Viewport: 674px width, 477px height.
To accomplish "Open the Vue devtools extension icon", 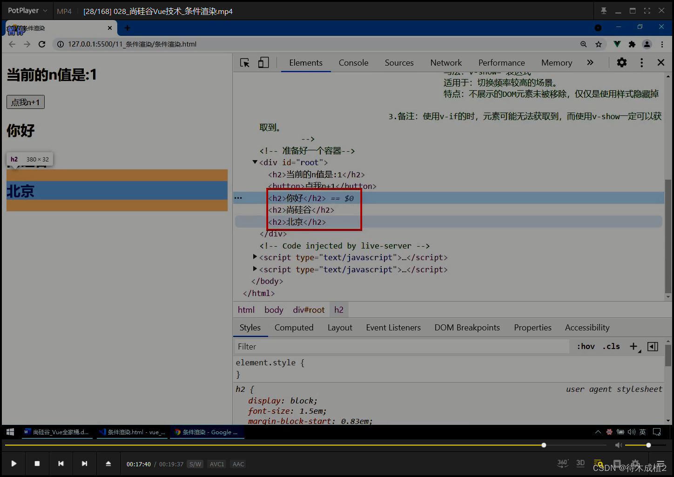I will (x=617, y=44).
